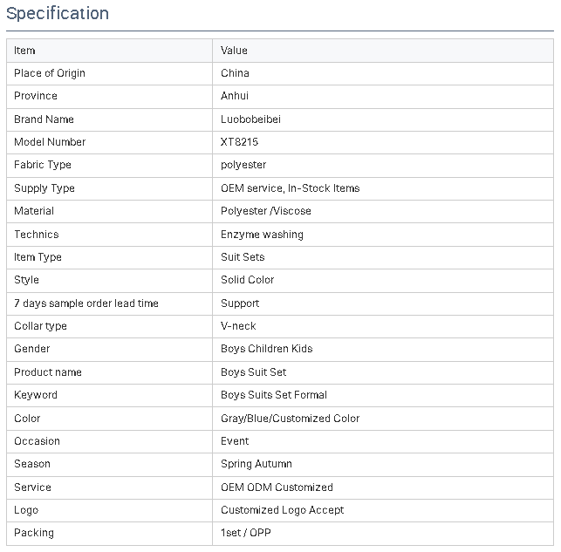
Task: Select the polyester fabric type value
Action: click(243, 165)
